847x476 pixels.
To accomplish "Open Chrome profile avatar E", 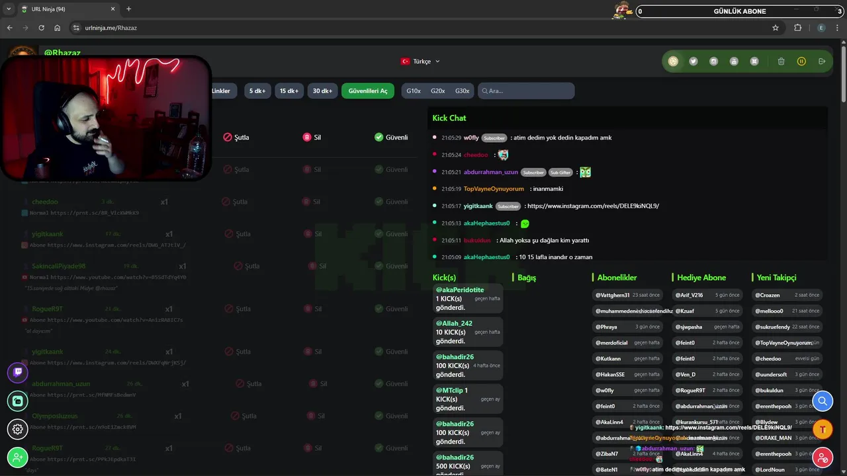I will pyautogui.click(x=821, y=28).
